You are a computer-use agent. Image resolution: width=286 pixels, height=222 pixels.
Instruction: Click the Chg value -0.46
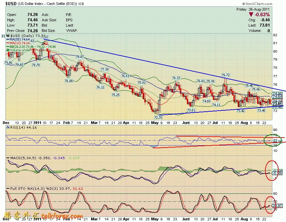[x=265, y=20]
